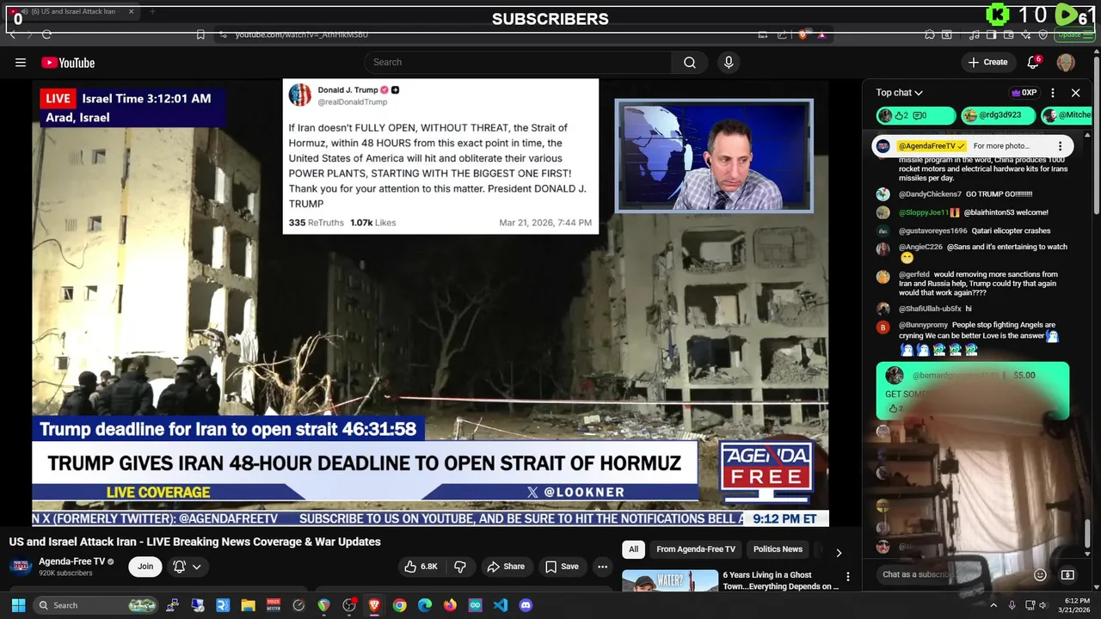Open File Explorer from taskbar
This screenshot has height=619, width=1101.
point(248,605)
